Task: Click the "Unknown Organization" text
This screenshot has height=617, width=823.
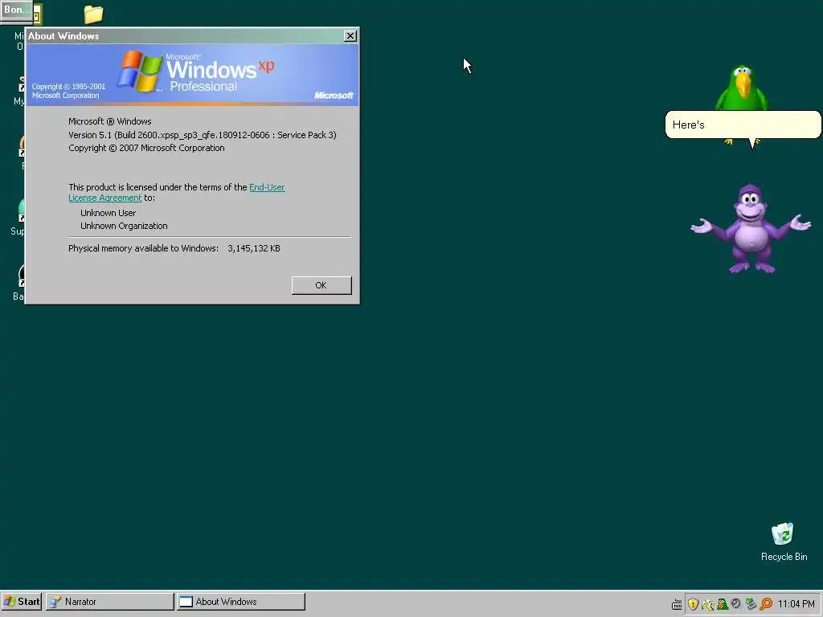Action: coord(124,226)
